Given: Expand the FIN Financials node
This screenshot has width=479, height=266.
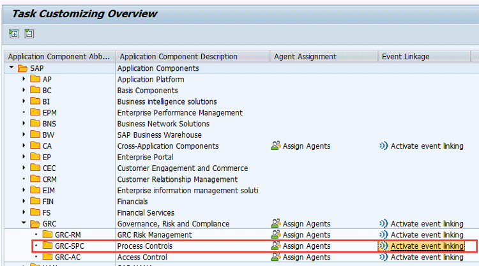Looking at the screenshot, I should tap(24, 202).
